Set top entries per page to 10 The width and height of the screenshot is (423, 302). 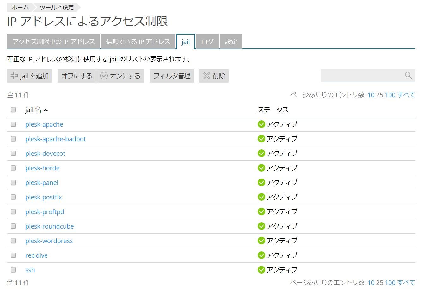point(371,95)
